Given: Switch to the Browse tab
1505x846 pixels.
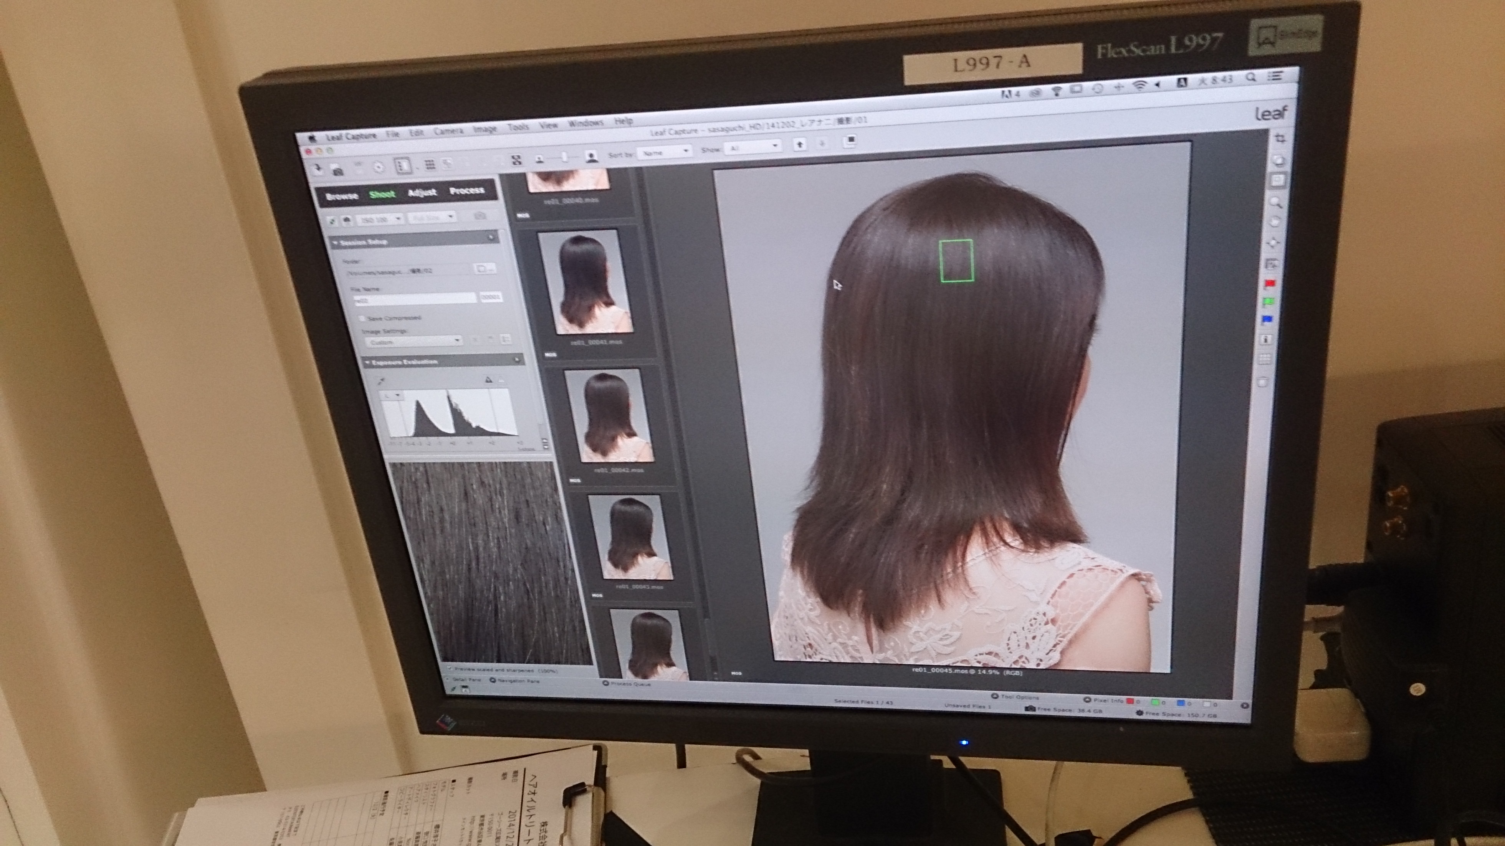Looking at the screenshot, I should (342, 196).
